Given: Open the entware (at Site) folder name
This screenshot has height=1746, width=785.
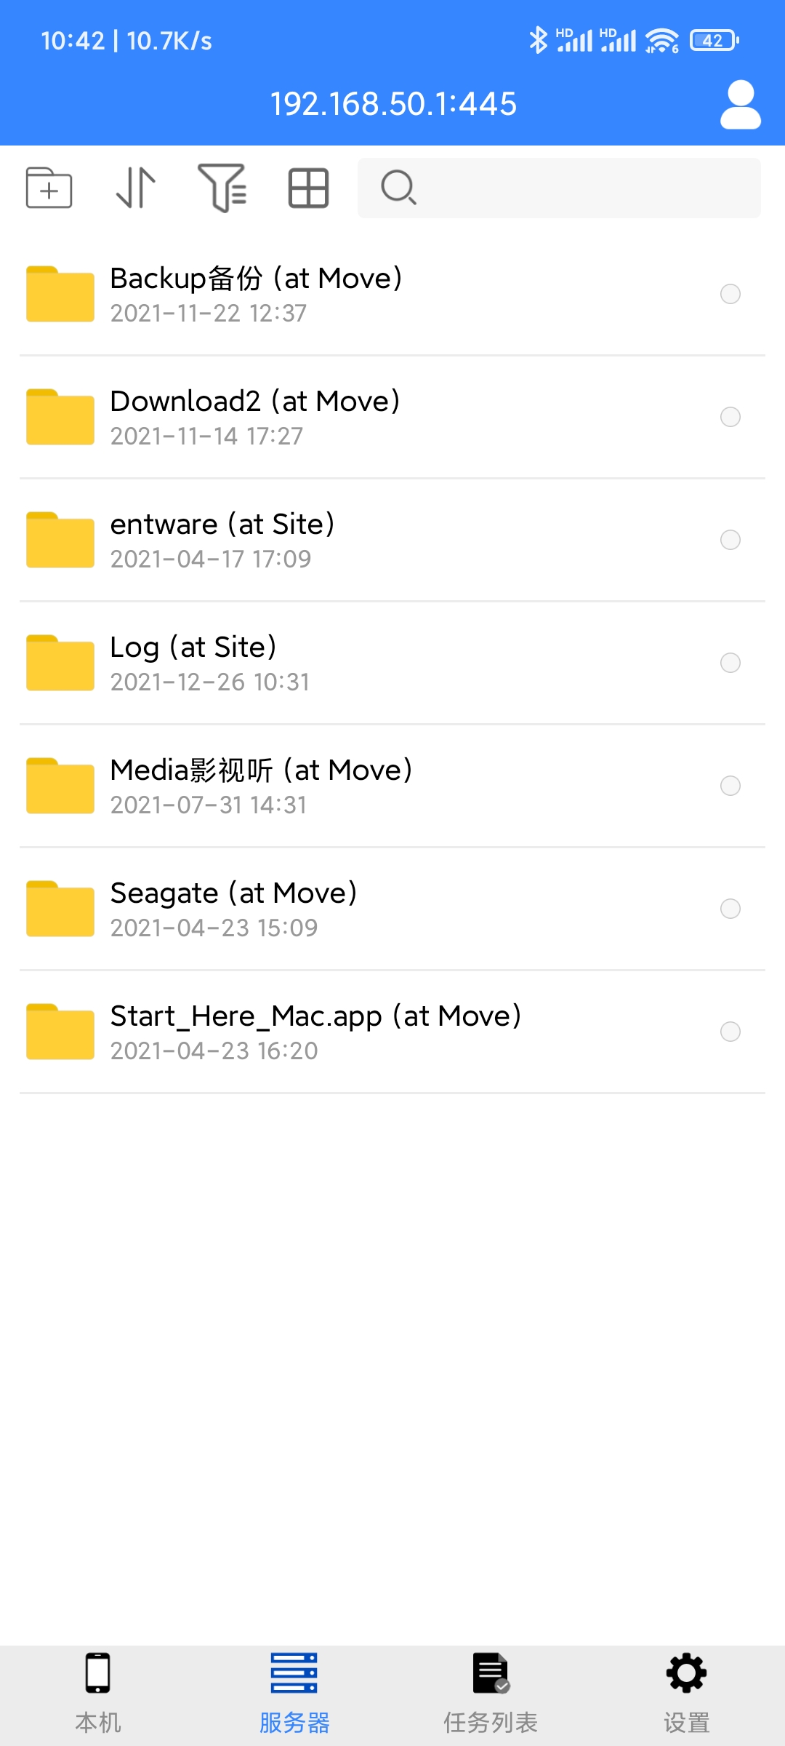Looking at the screenshot, I should coord(222,524).
